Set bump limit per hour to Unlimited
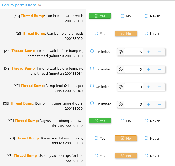 [92, 86]
